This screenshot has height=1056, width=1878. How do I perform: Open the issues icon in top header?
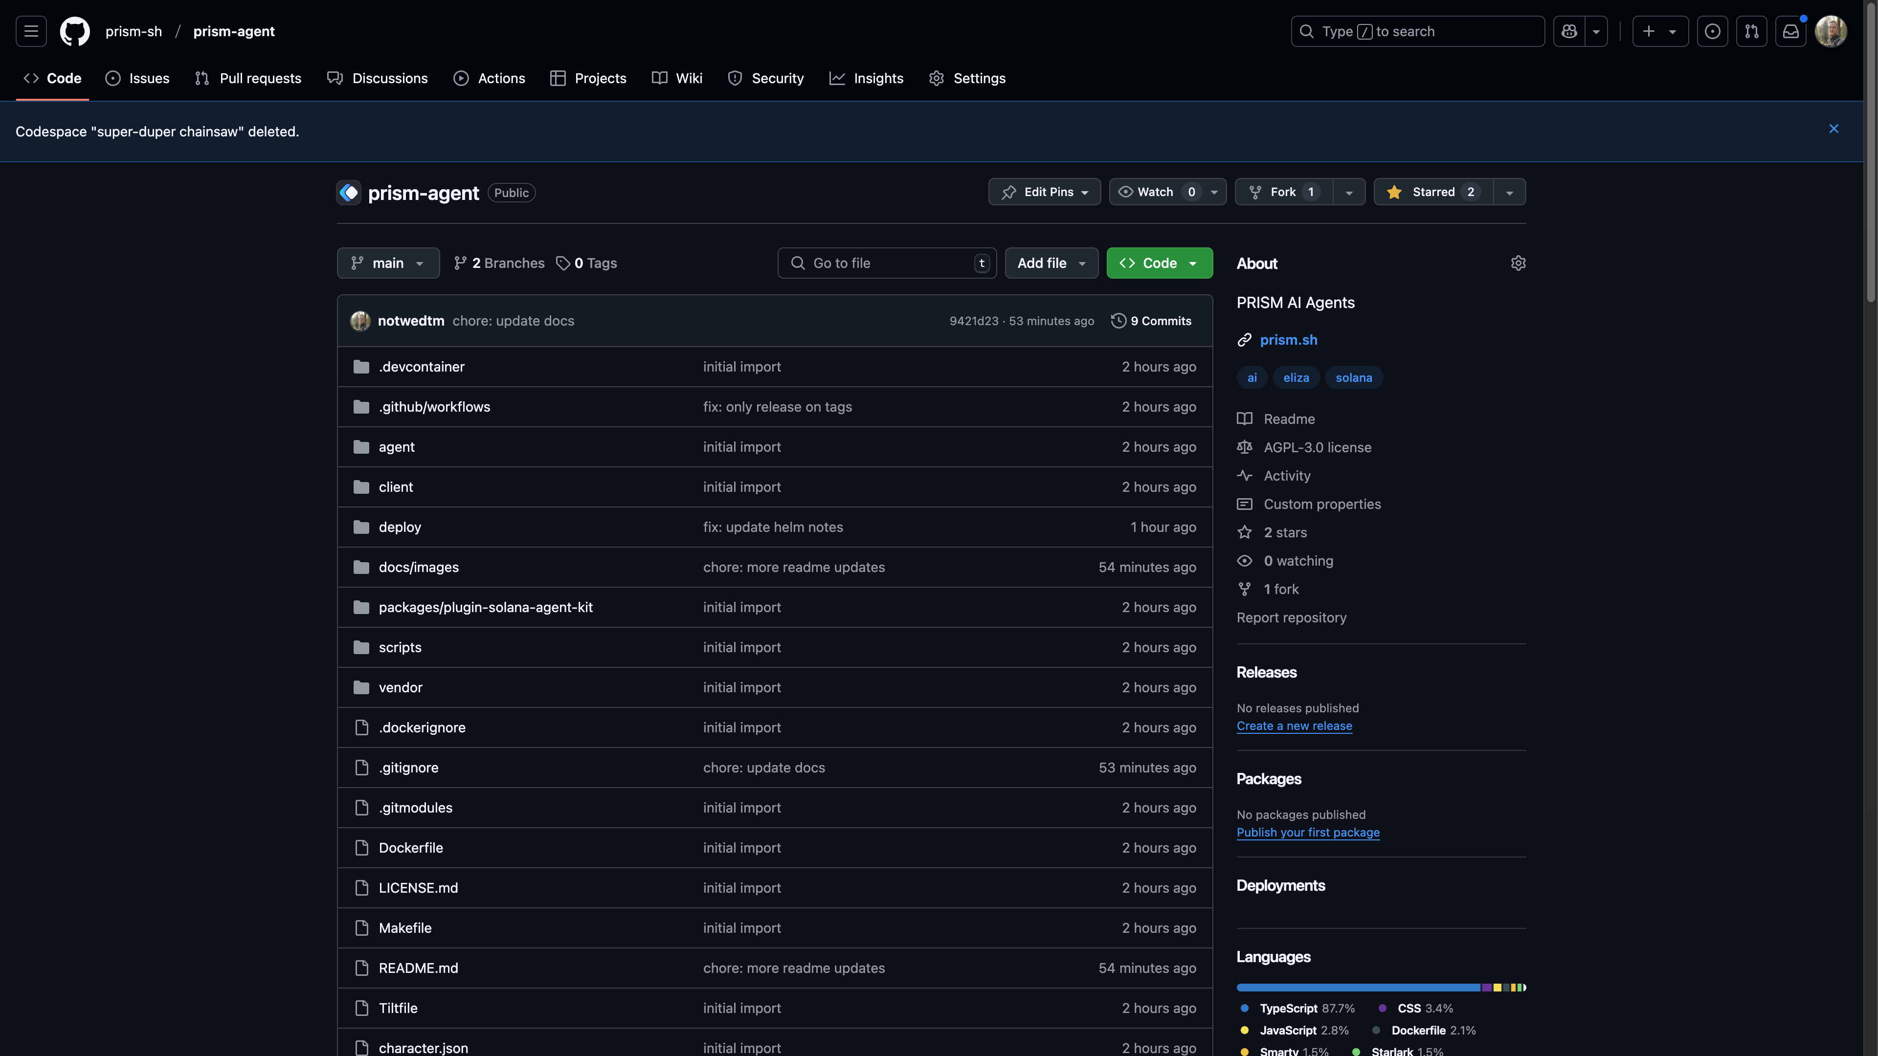1713,31
